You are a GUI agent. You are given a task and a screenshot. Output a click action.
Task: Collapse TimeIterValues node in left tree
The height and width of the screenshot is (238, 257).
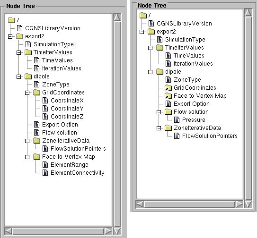click(18, 52)
